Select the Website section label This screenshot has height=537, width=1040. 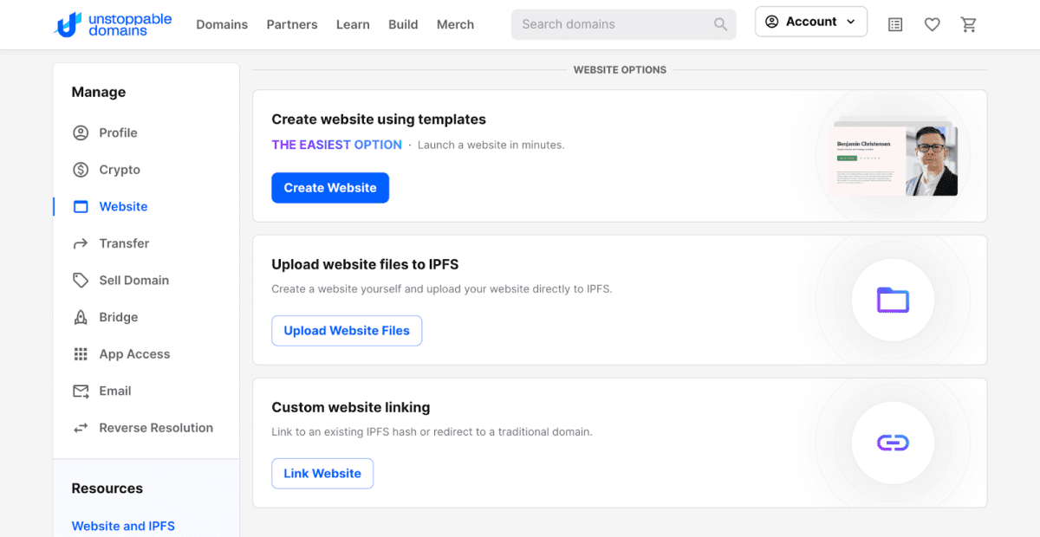coord(123,207)
